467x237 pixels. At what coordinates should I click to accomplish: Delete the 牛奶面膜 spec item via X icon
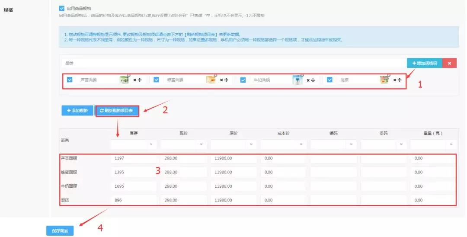(308, 80)
